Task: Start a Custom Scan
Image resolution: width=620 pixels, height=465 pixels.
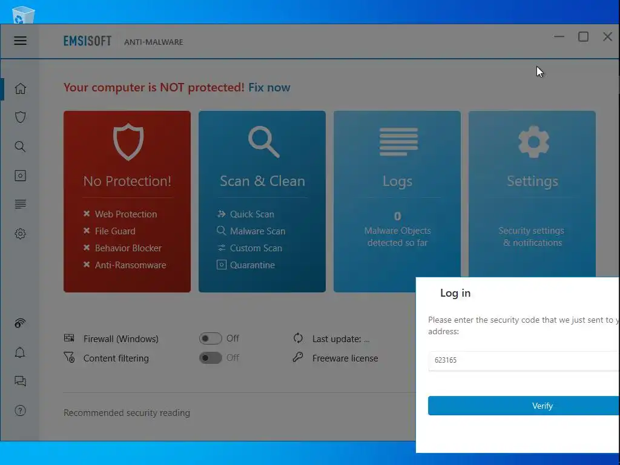Action: coord(256,248)
